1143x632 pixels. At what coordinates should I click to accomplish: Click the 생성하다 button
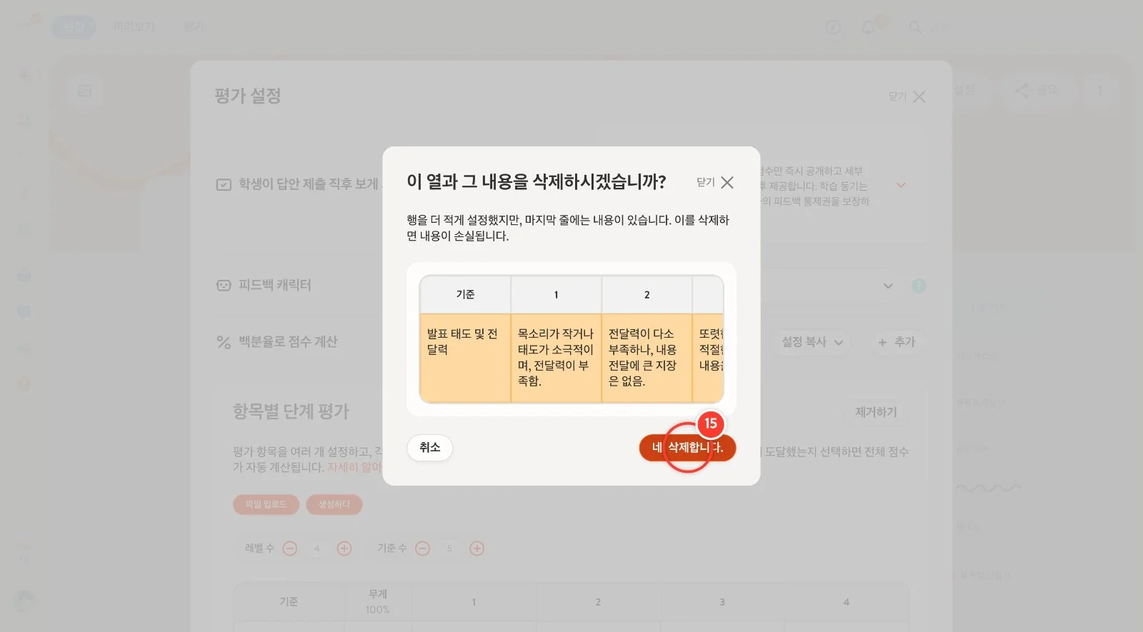(x=334, y=504)
